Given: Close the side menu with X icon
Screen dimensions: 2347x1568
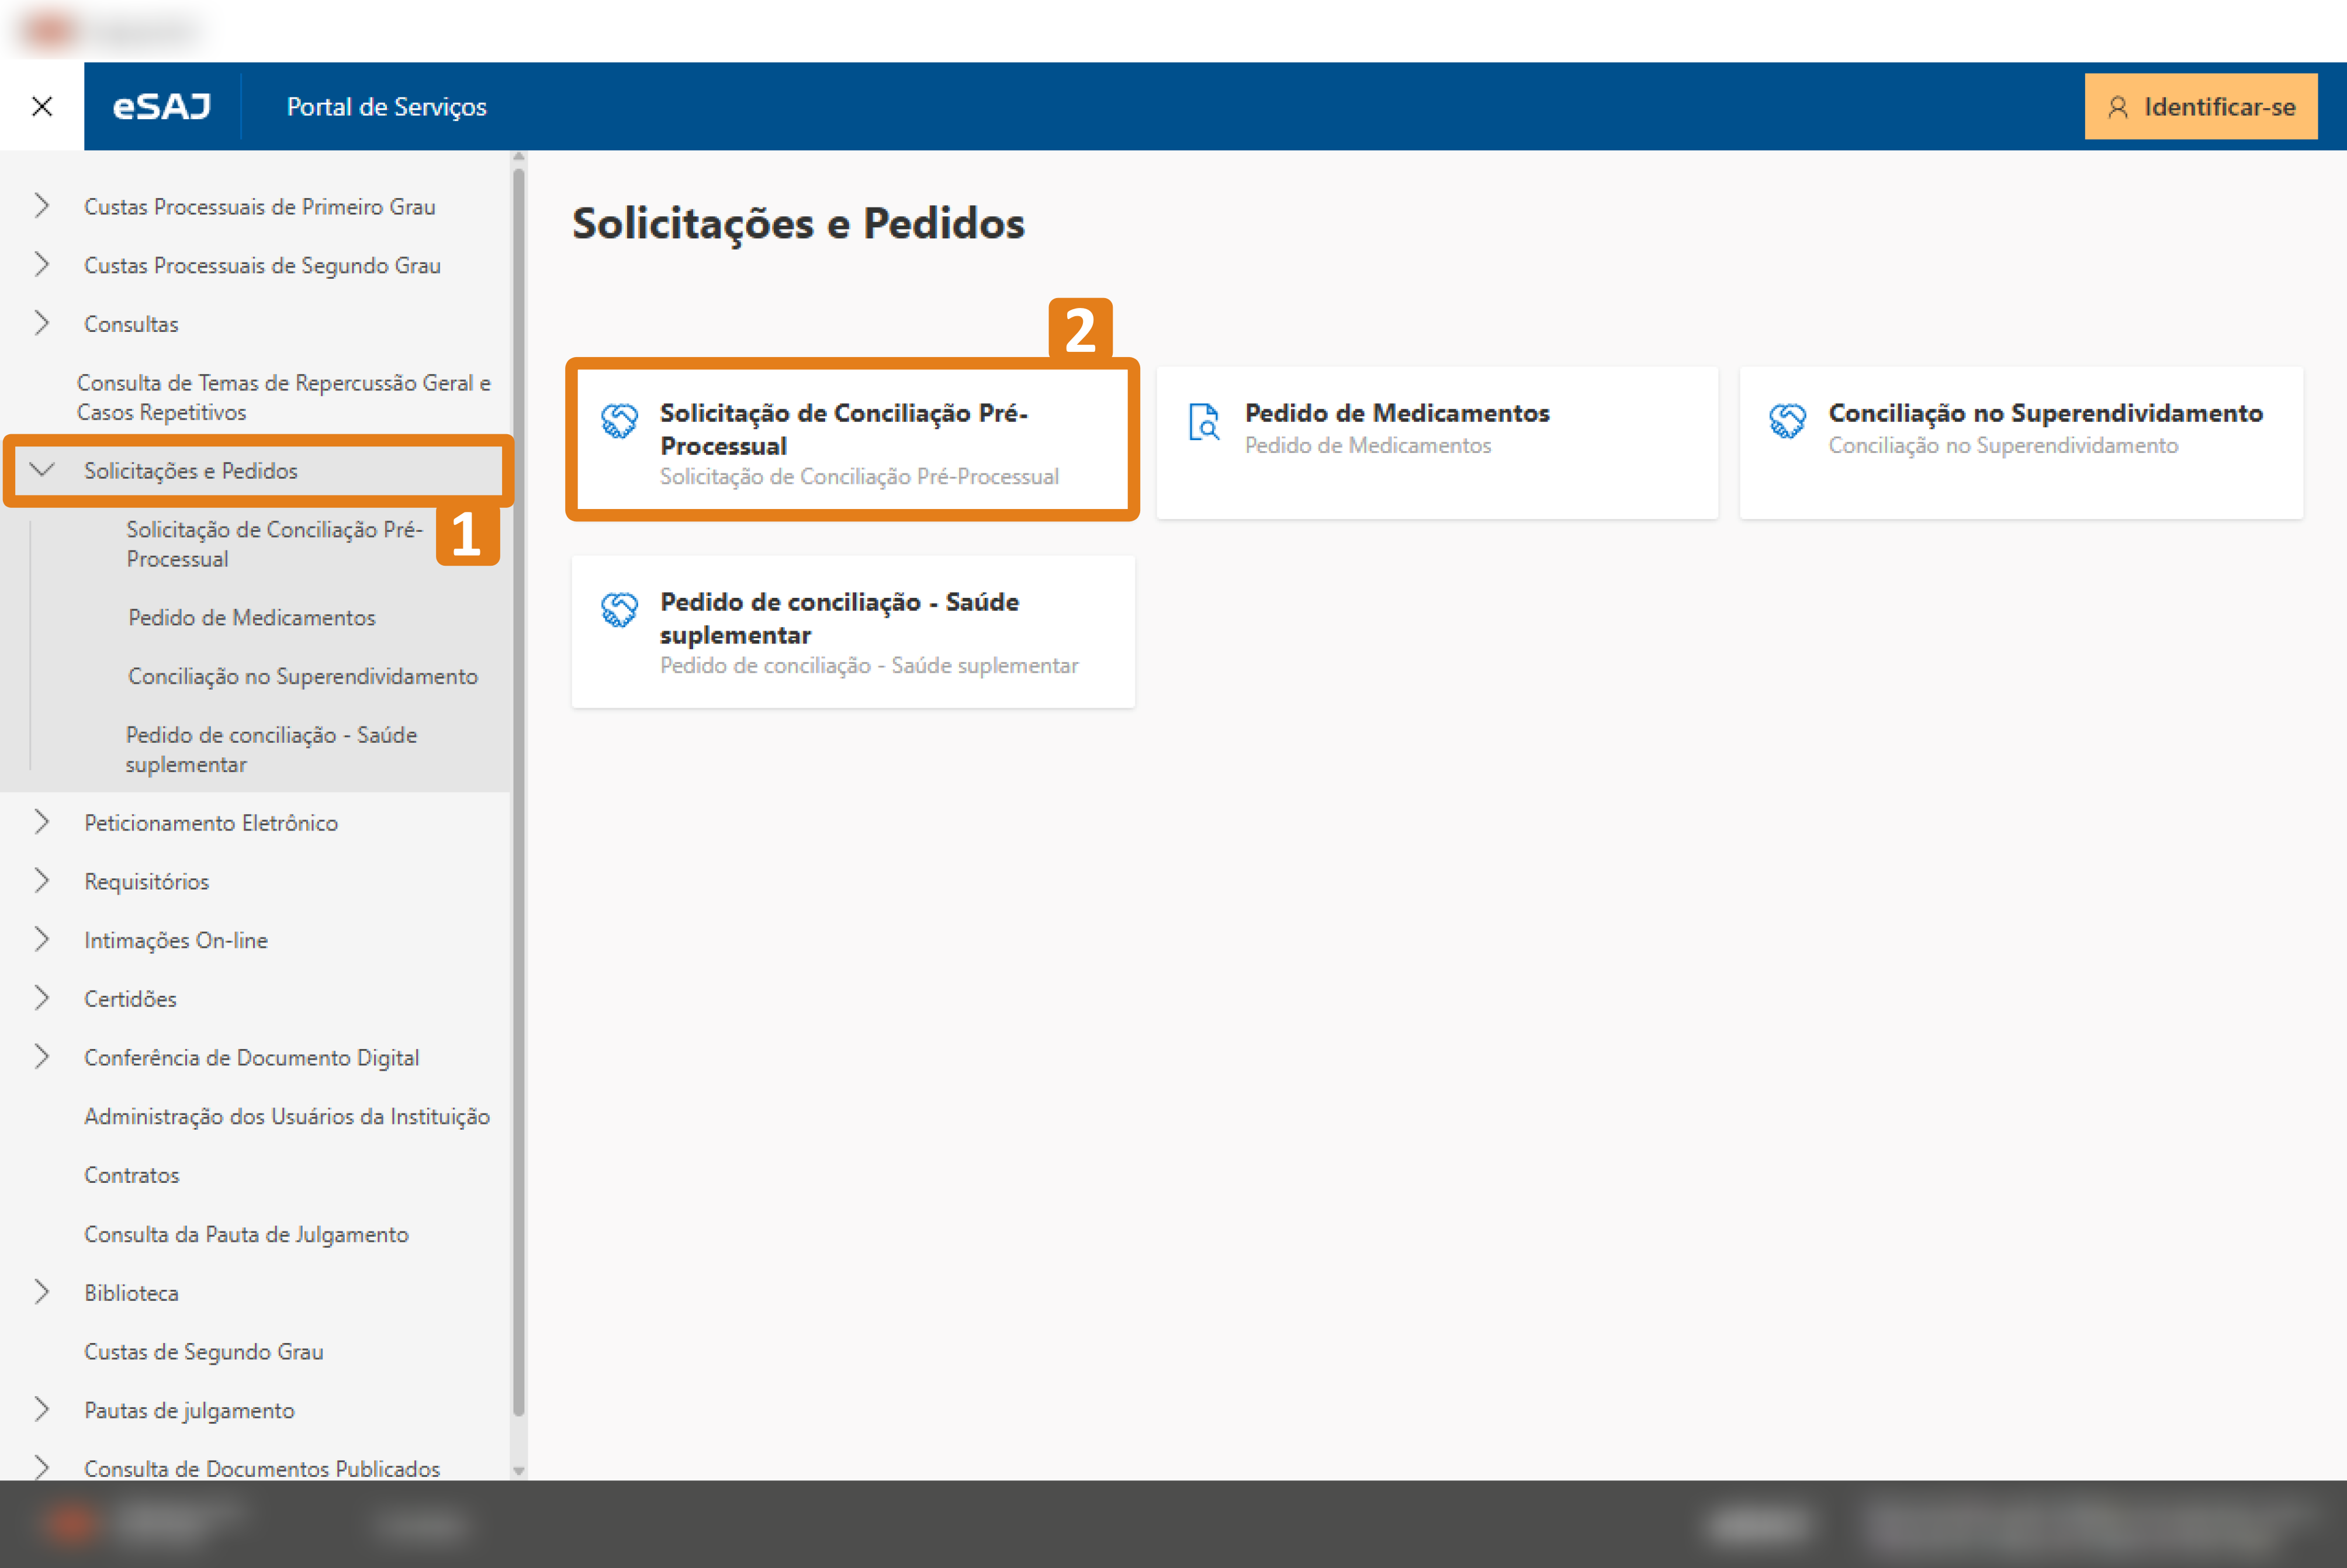Looking at the screenshot, I should (x=42, y=106).
